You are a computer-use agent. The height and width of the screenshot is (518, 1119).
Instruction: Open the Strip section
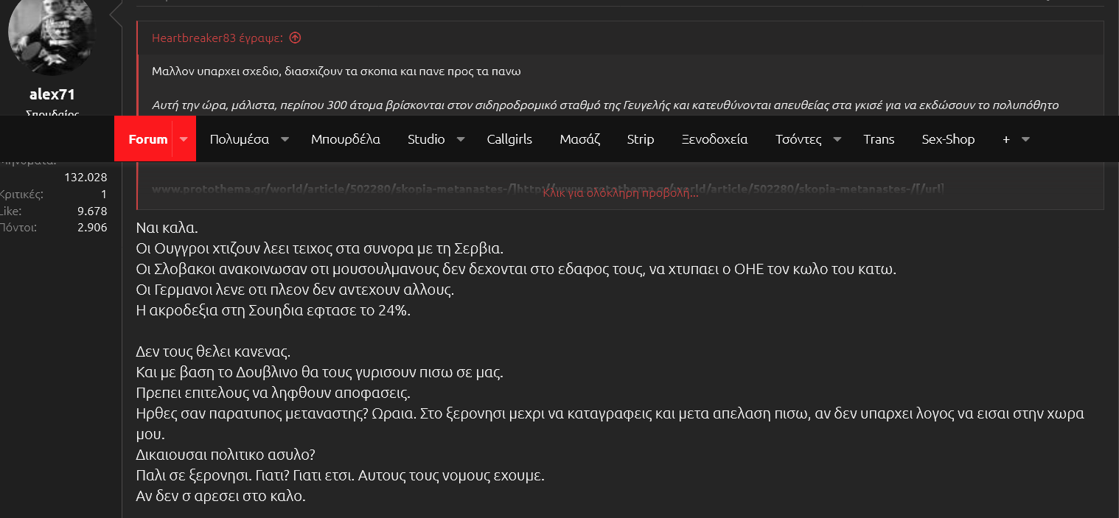640,139
